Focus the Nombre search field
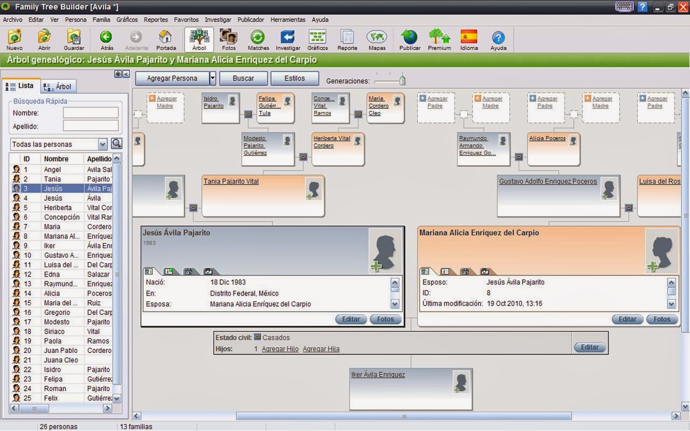This screenshot has width=690, height=431. click(91, 113)
